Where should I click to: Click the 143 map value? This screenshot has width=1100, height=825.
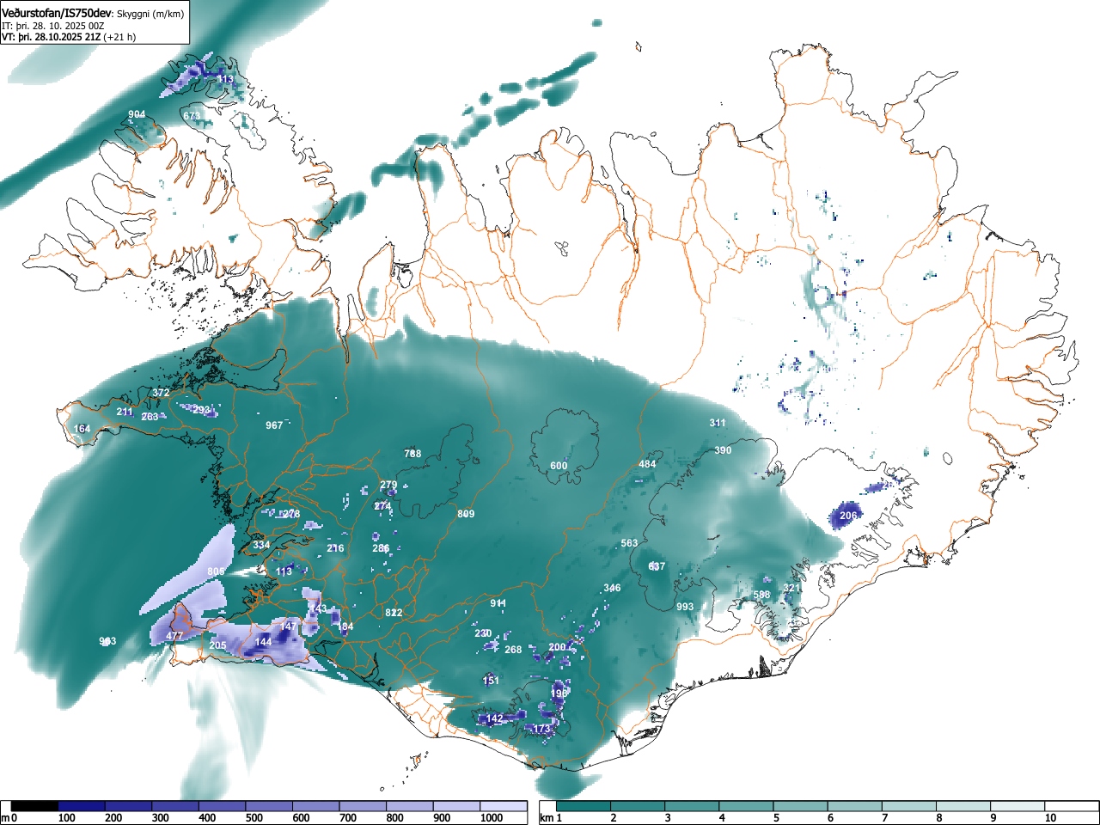[x=318, y=608]
